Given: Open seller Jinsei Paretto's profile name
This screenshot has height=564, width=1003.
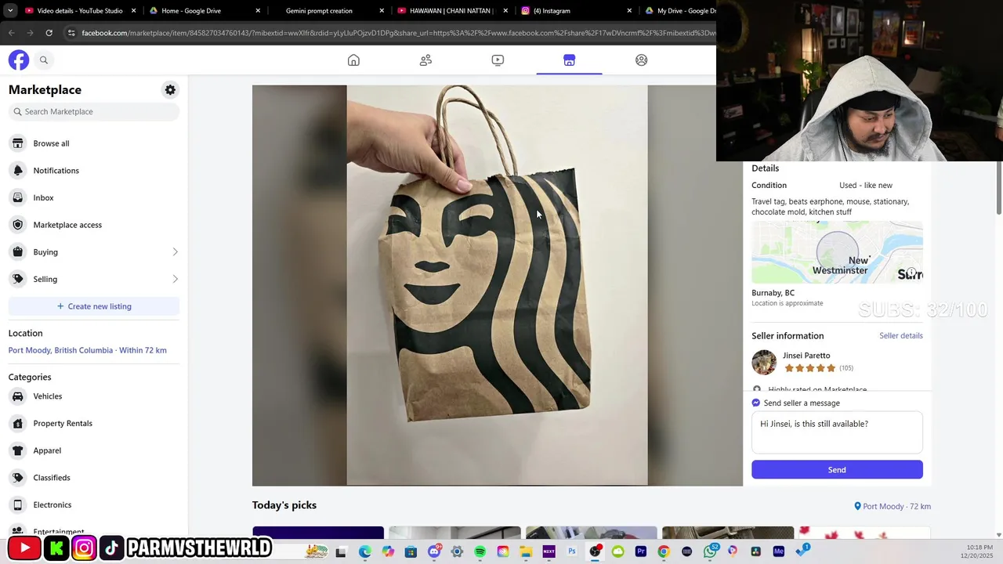Looking at the screenshot, I should click(x=806, y=356).
